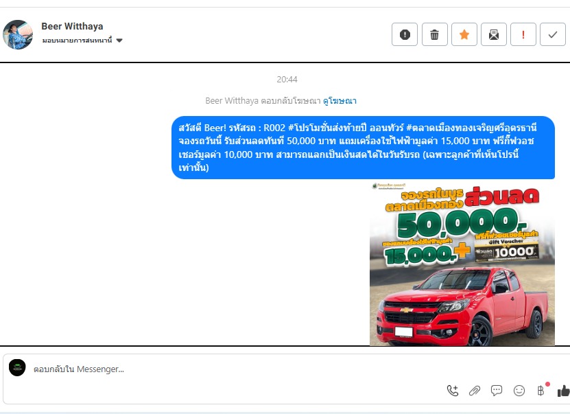Open the emoji picker smiley icon
Screen dimensions: 570x414
tap(519, 391)
